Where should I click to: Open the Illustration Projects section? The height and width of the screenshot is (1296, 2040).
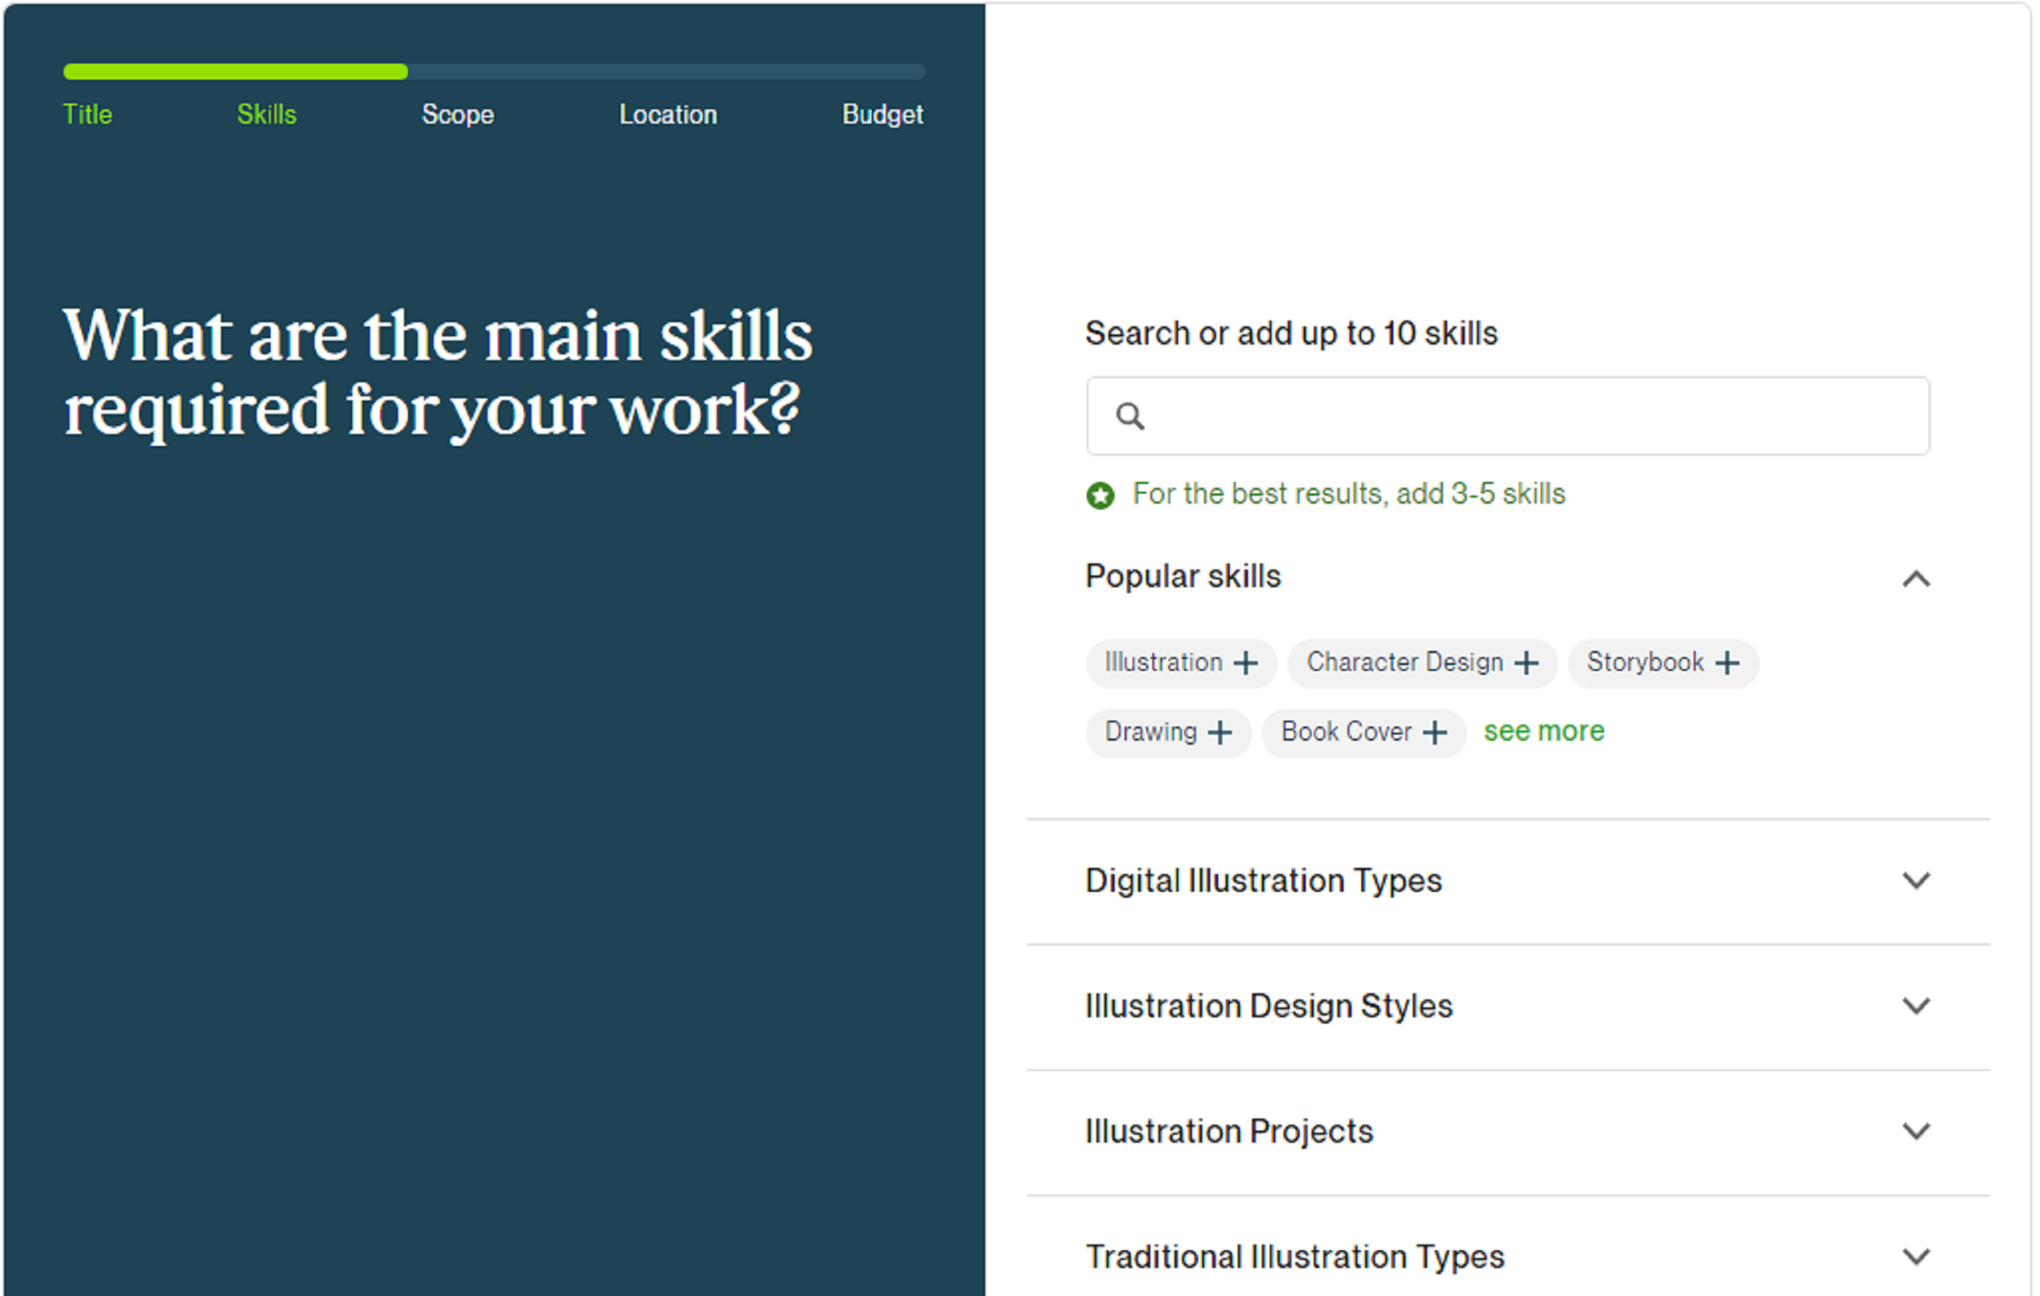[x=1916, y=1131]
